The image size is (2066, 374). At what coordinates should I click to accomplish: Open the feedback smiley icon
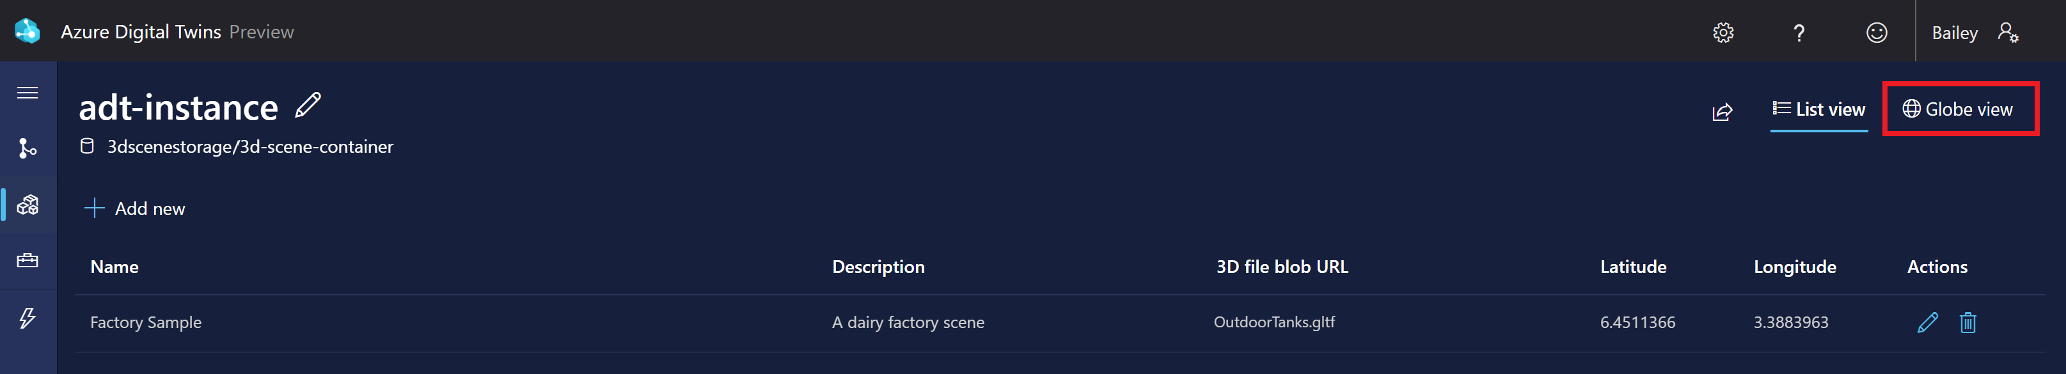click(x=1876, y=32)
